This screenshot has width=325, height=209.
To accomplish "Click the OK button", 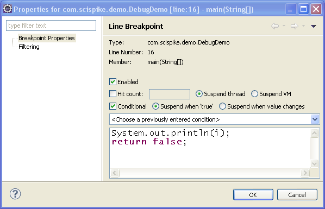I will tap(253, 195).
